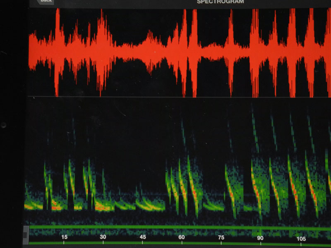
Task: Click the 30 mark on the time axis
Action: pos(103,237)
